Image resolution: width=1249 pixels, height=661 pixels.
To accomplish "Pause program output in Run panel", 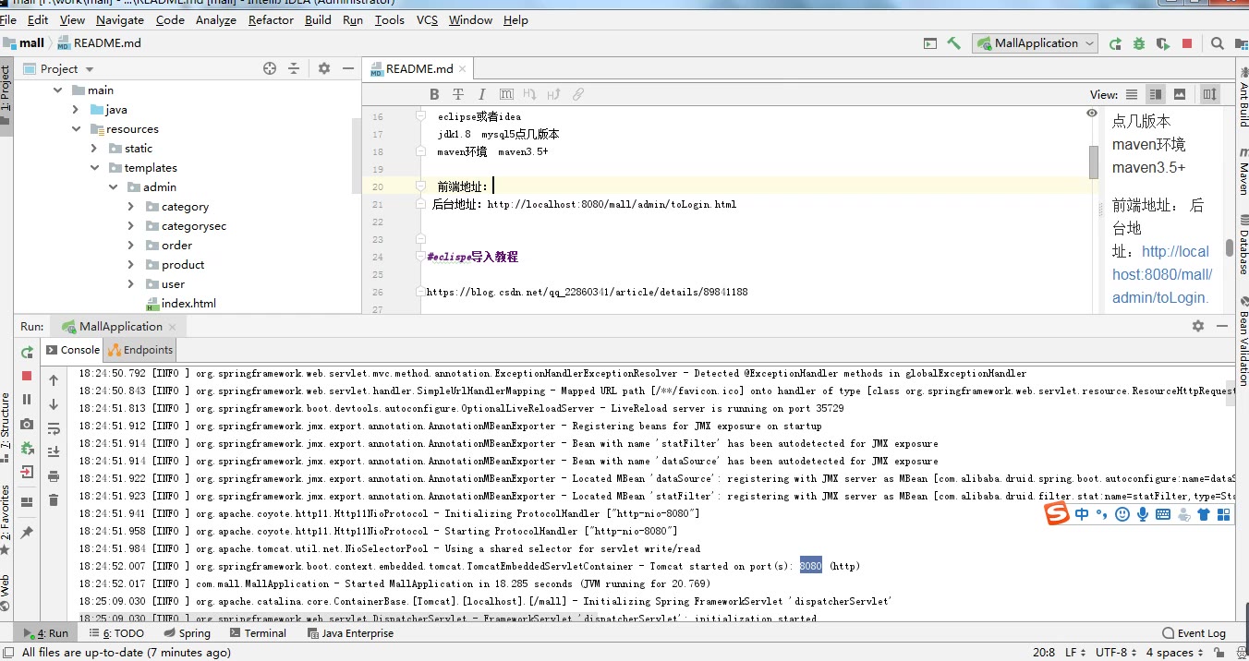I will pos(27,400).
